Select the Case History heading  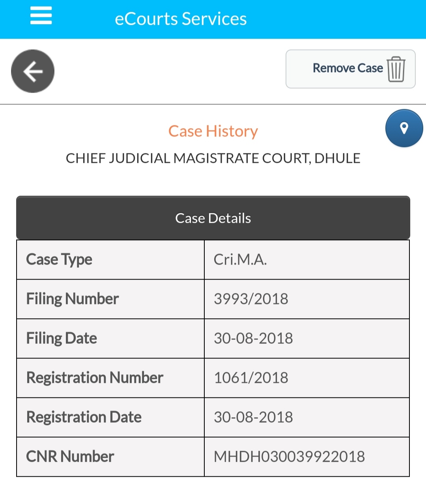click(x=213, y=131)
